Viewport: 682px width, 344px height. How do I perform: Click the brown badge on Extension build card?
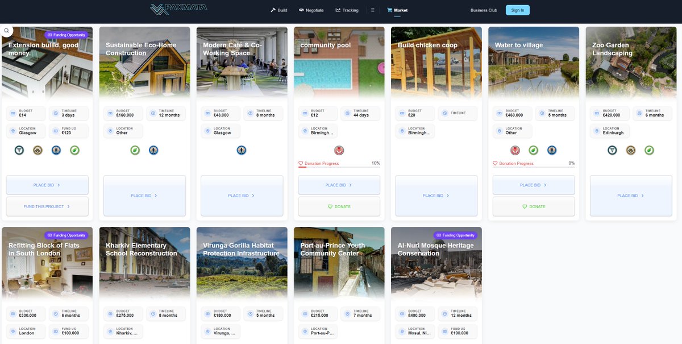[x=38, y=150]
